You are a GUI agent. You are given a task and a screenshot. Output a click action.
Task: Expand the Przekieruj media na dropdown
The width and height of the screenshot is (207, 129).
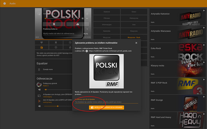click(87, 29)
